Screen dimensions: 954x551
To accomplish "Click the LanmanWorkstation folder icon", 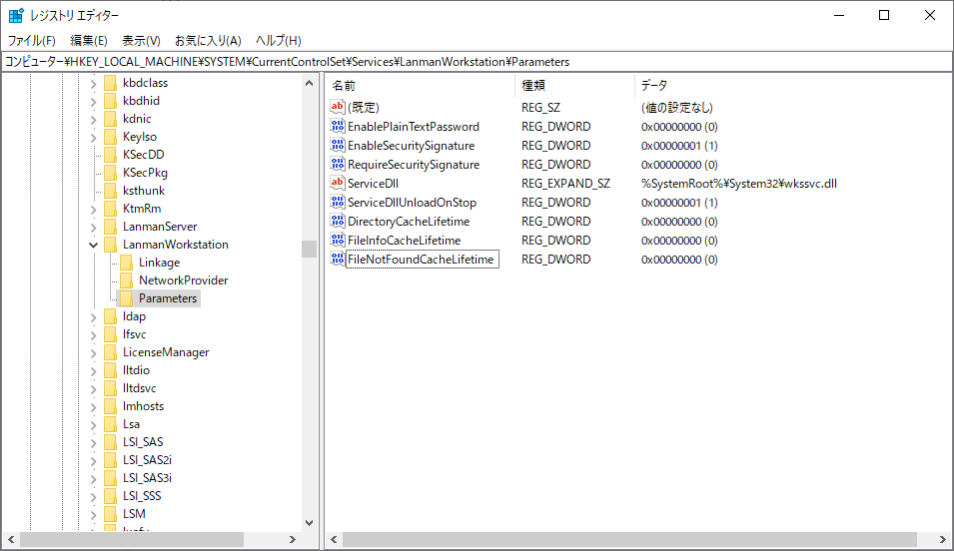I will (x=110, y=245).
